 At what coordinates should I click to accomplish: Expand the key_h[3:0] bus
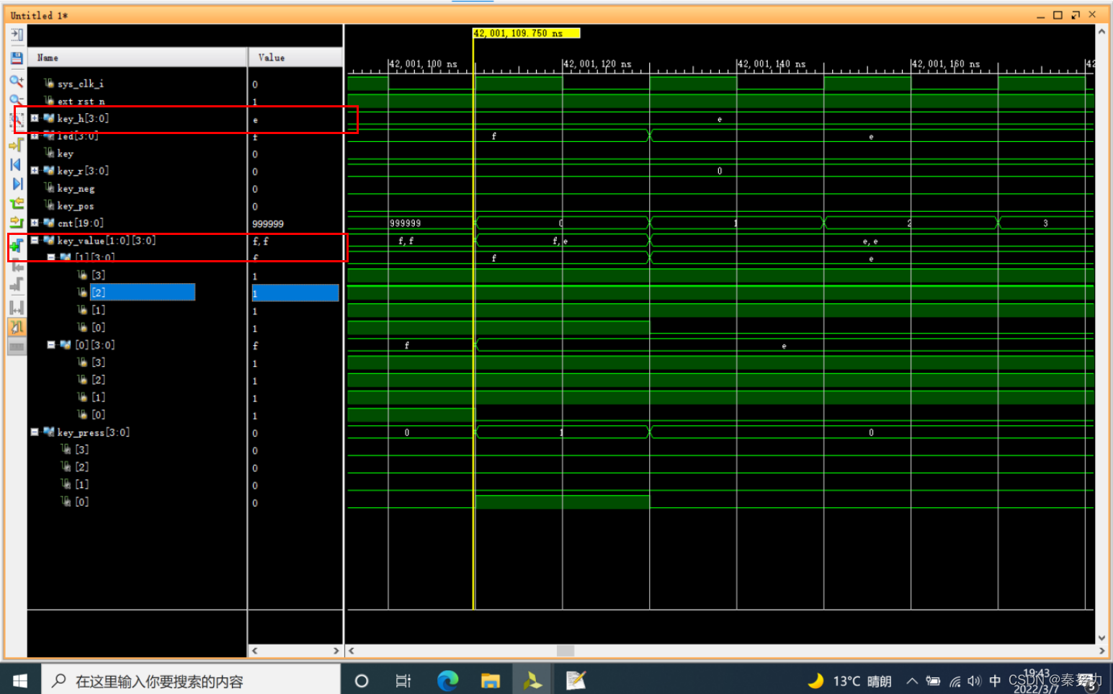tap(35, 118)
